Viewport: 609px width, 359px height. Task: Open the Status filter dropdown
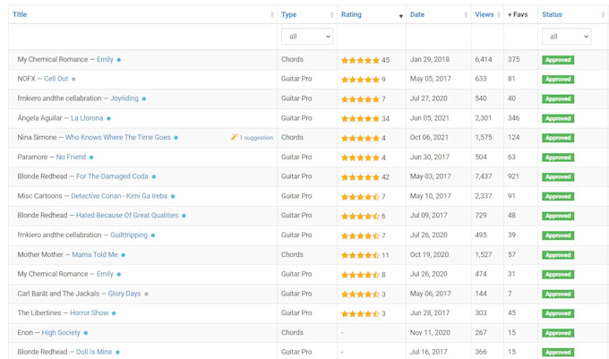(x=567, y=37)
